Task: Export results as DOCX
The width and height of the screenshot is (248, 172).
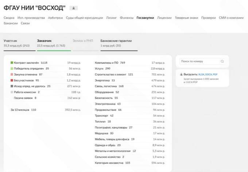Action: (x=209, y=74)
